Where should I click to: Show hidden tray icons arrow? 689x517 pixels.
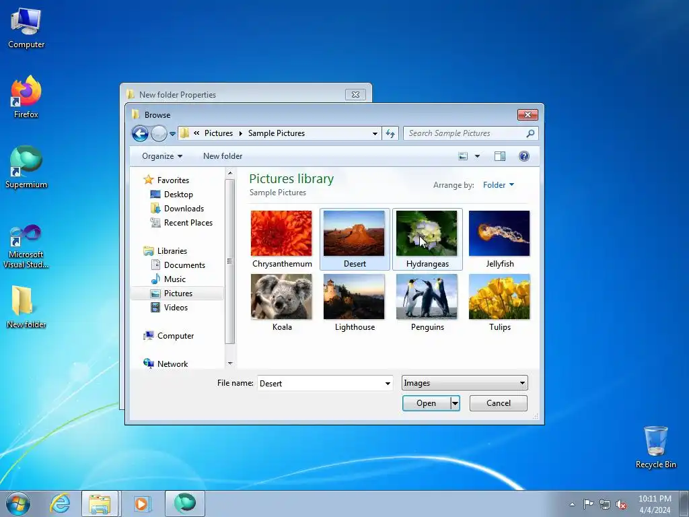coord(572,504)
